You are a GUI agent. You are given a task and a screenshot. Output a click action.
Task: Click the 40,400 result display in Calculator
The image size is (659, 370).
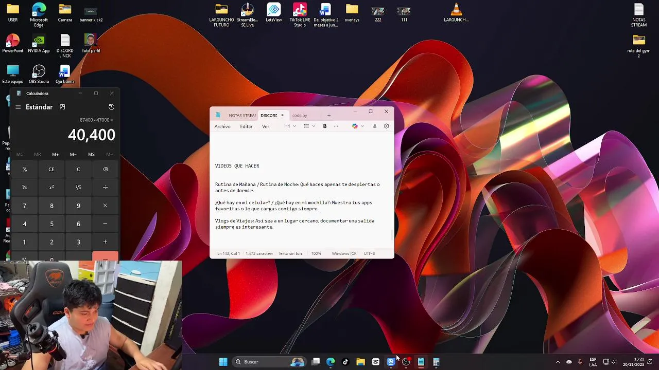click(91, 135)
